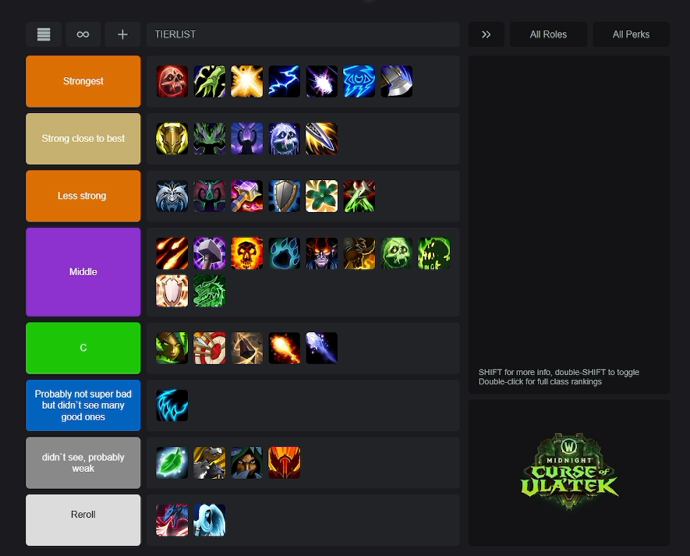Click the purple spark icon in Strongest

pyautogui.click(x=322, y=81)
